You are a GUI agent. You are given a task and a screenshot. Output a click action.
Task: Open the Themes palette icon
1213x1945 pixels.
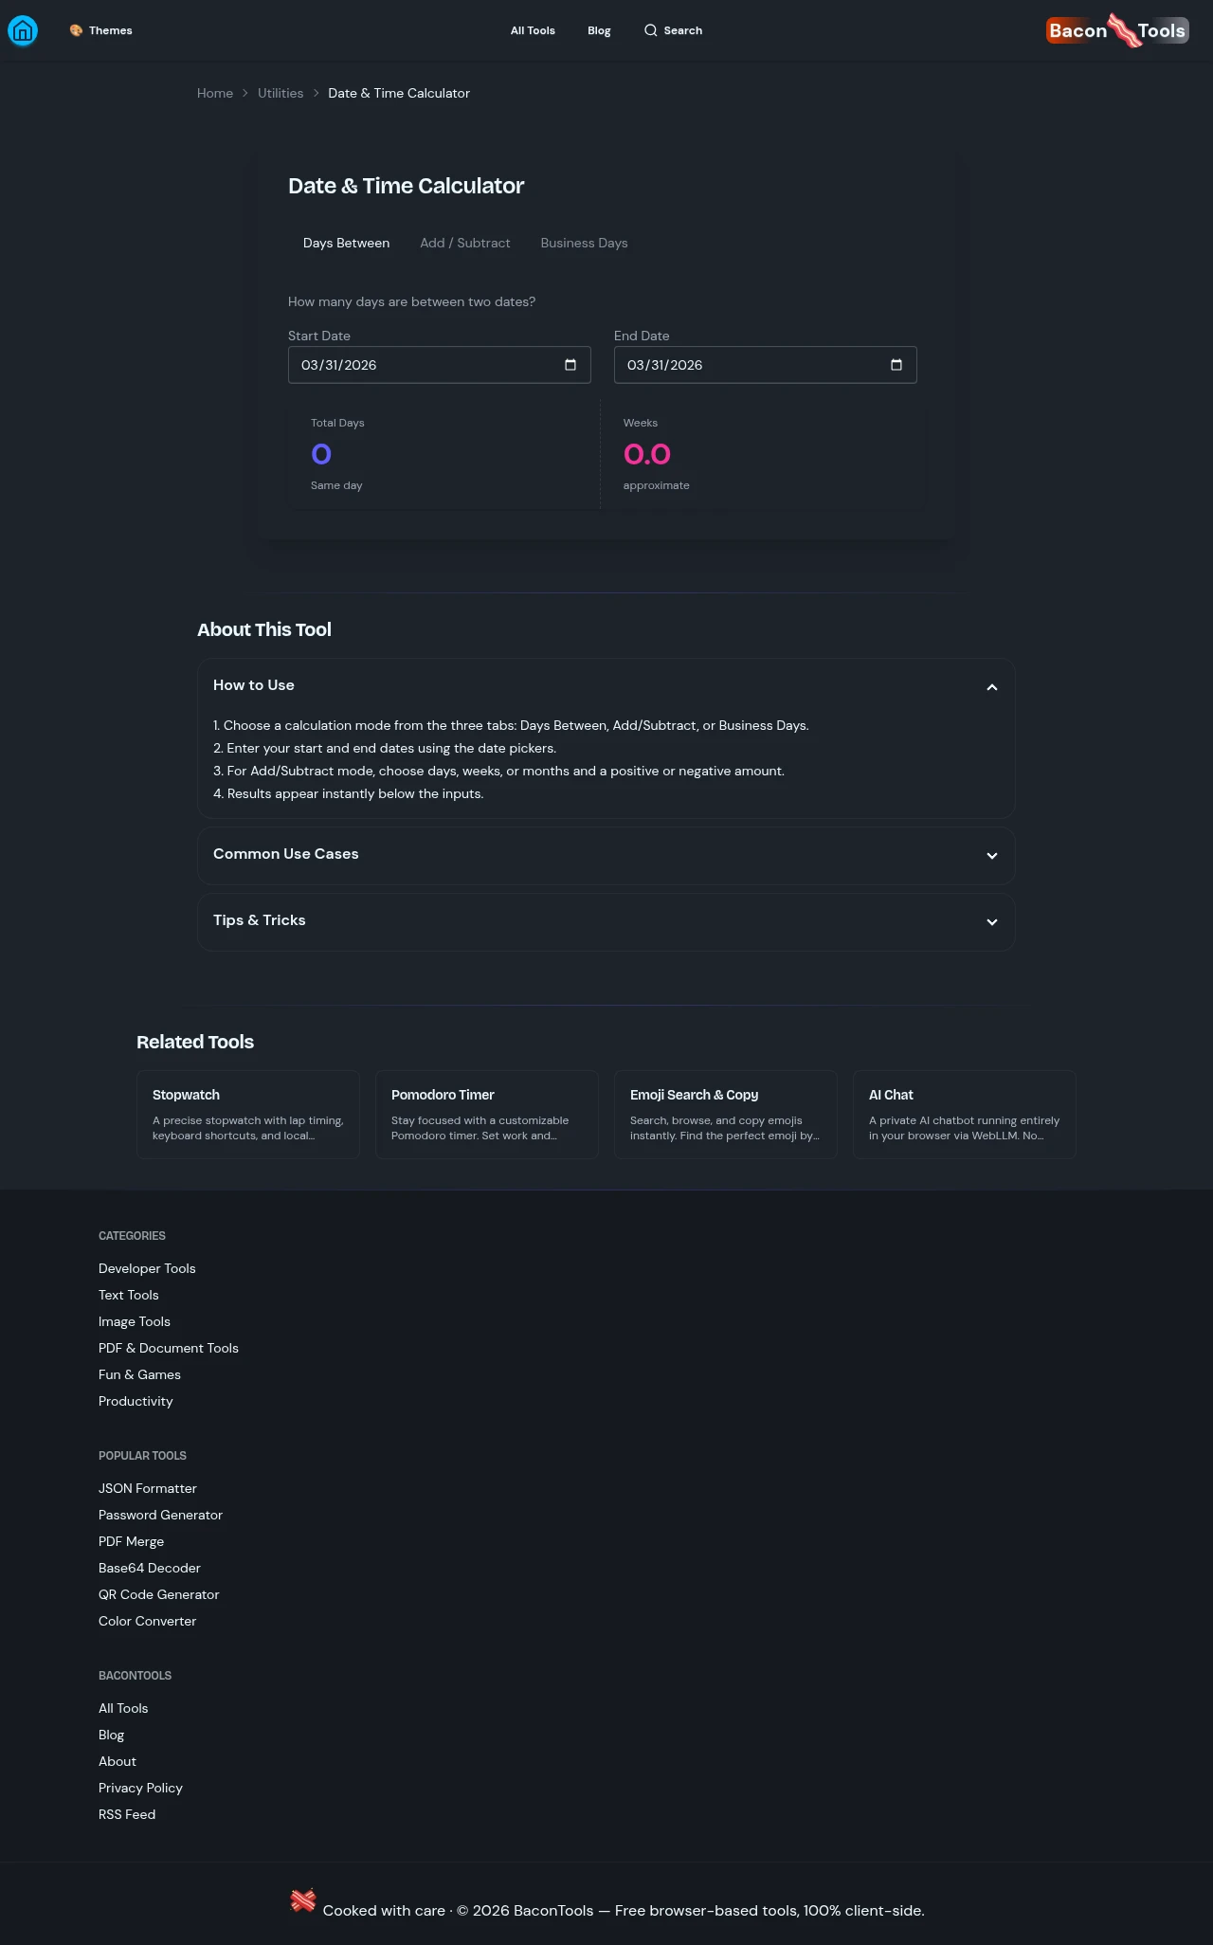click(x=76, y=30)
